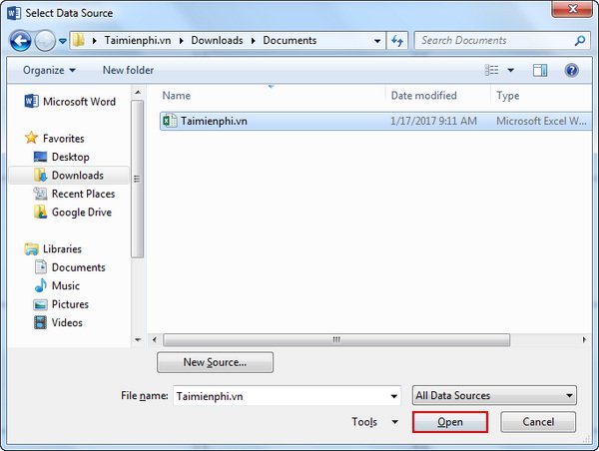Click the Excel icon of Taimienphi.vn file
The height and width of the screenshot is (451, 599).
170,121
